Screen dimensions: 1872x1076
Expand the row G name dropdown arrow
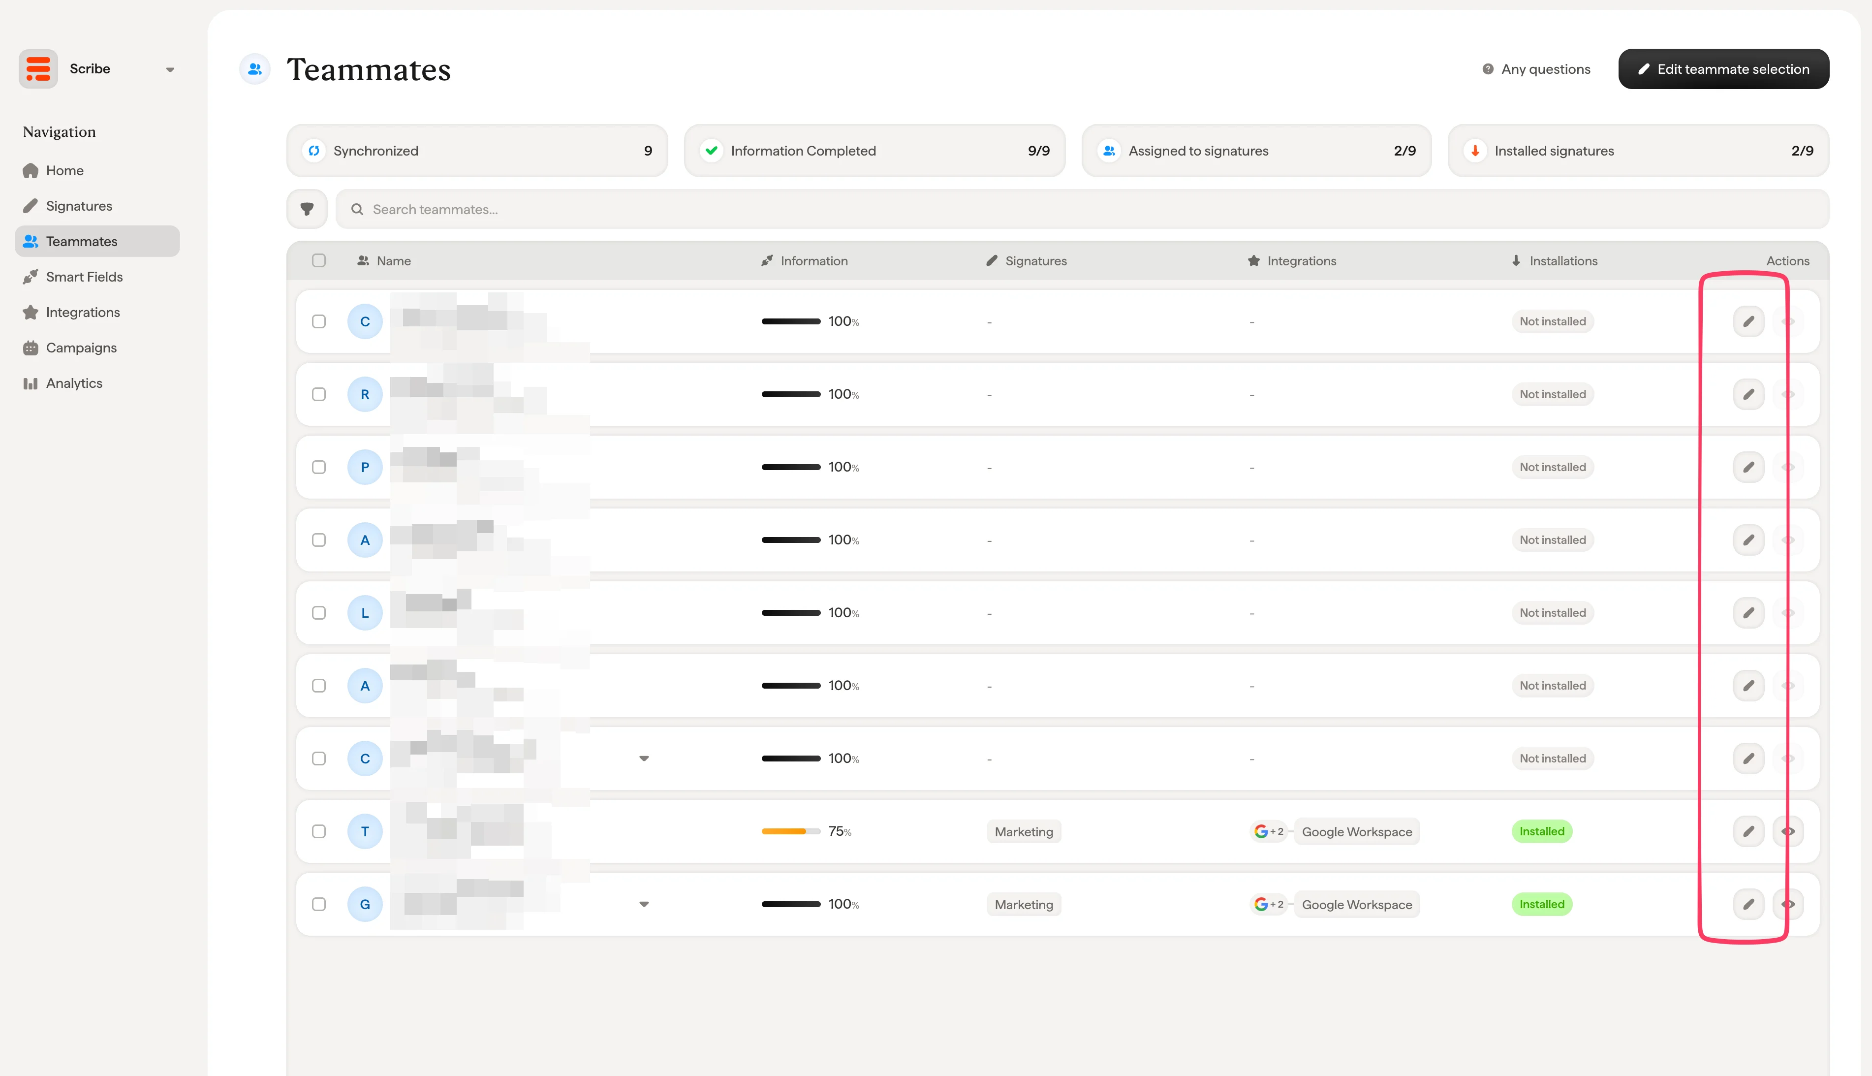644,905
